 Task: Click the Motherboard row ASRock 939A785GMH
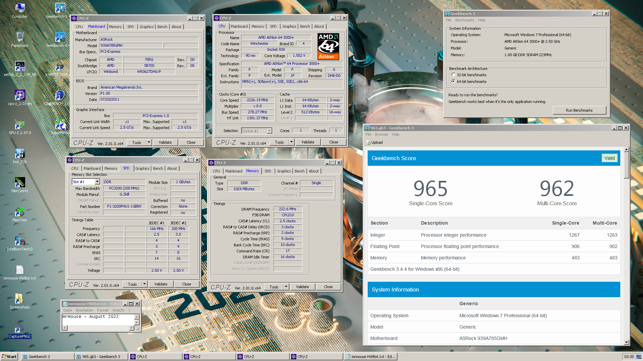[494, 338]
